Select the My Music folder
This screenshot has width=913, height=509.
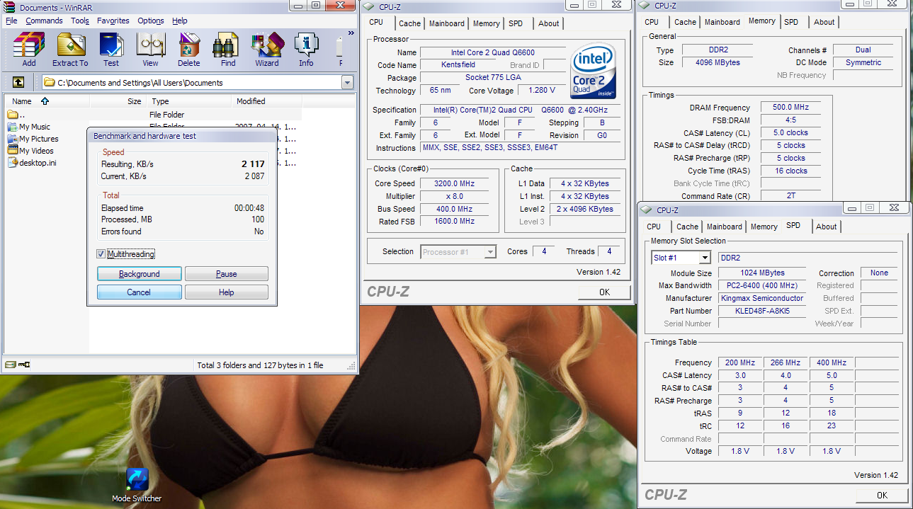click(x=35, y=127)
